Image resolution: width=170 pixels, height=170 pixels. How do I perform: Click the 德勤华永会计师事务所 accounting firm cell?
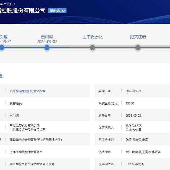tap(36, 140)
